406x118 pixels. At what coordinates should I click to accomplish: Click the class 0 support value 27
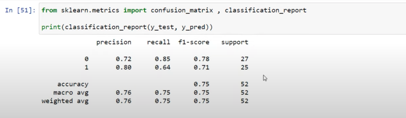coord(244,59)
